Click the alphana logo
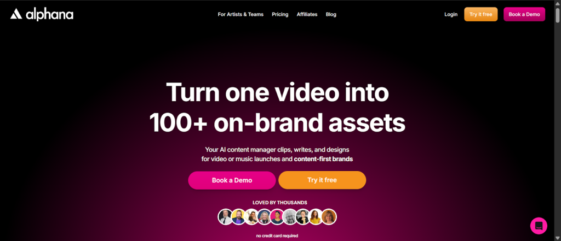Image resolution: width=561 pixels, height=241 pixels. (42, 15)
